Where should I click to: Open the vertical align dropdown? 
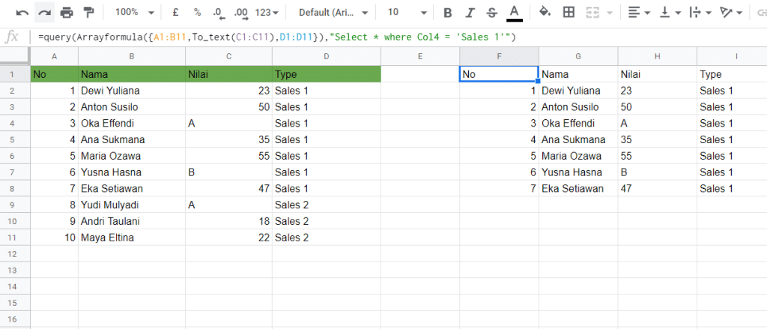(670, 13)
